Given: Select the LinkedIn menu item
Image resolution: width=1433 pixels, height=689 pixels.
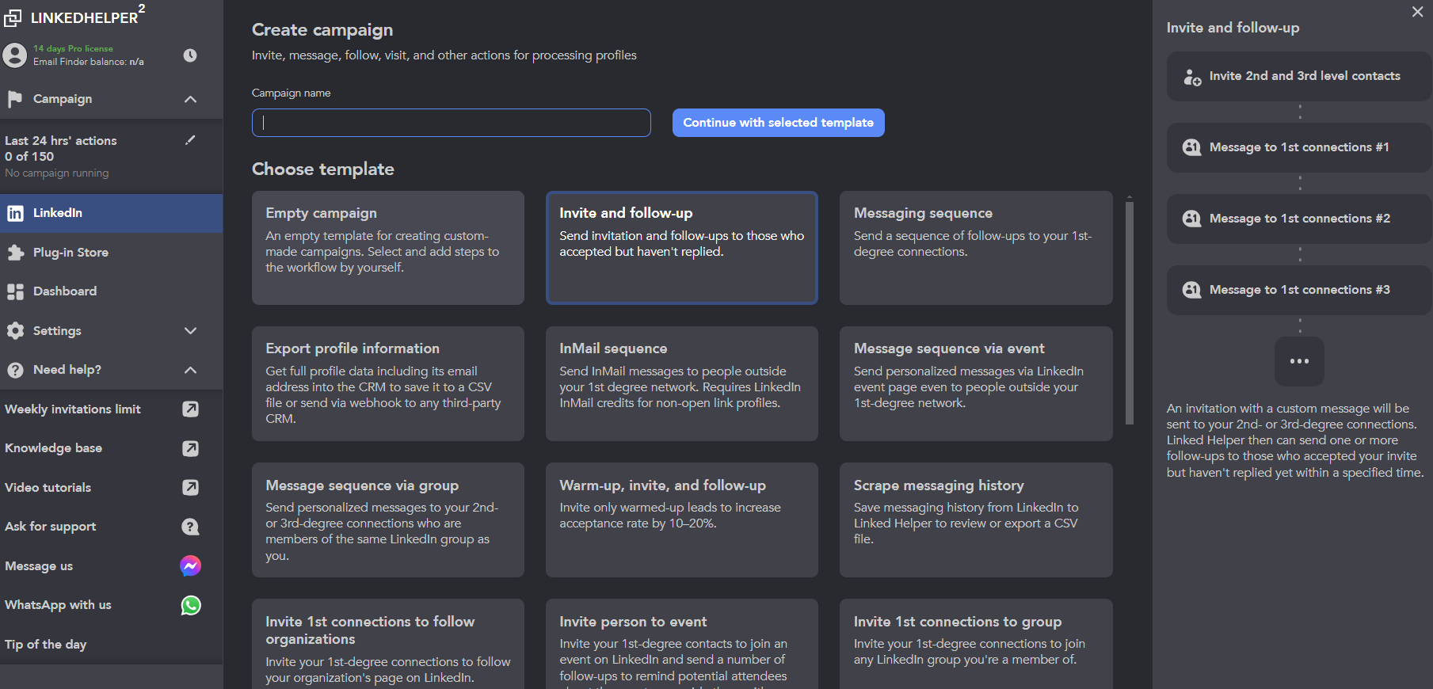Looking at the screenshot, I should [111, 213].
